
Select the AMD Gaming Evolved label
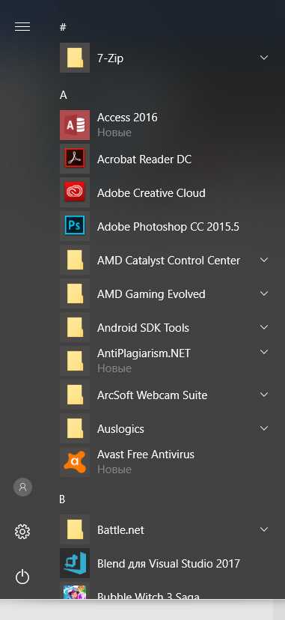[151, 294]
